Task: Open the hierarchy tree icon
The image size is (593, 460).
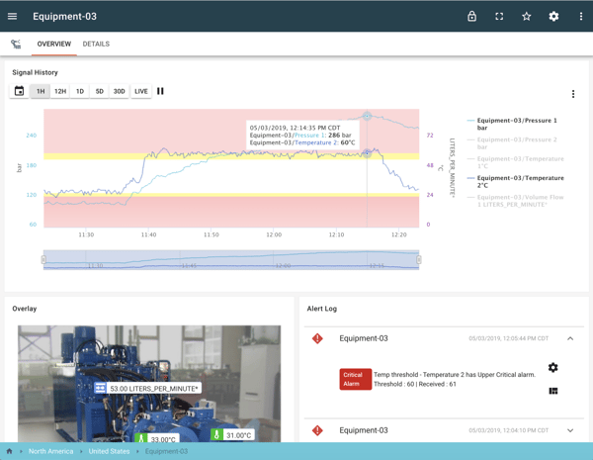Action: [x=16, y=45]
